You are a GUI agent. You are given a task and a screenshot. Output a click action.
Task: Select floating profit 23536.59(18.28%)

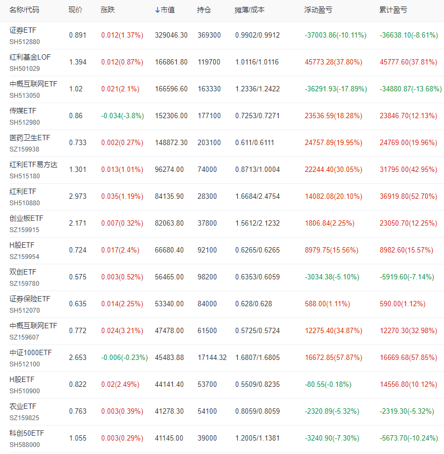(x=333, y=116)
